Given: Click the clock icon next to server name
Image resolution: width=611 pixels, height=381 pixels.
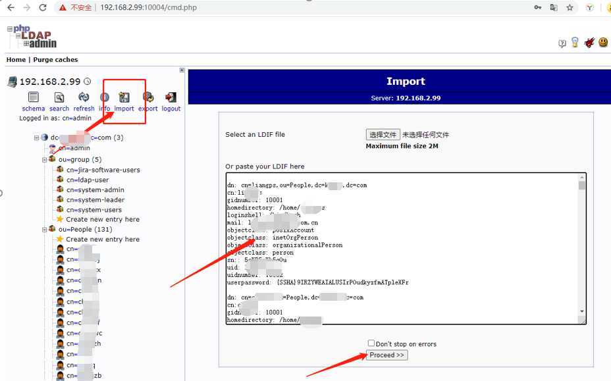Looking at the screenshot, I should (88, 82).
